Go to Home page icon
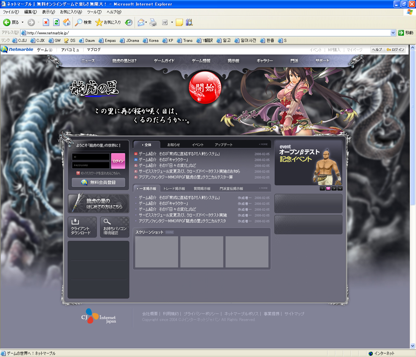 point(67,22)
